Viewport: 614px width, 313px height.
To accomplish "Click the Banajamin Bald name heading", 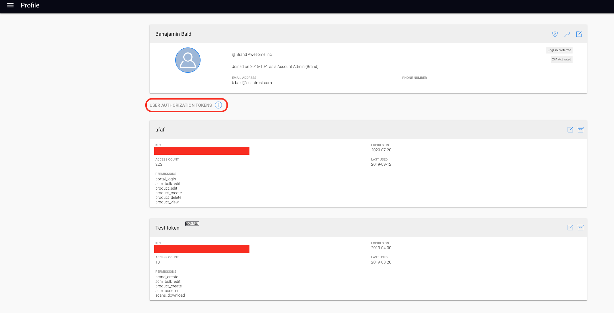I will click(173, 34).
